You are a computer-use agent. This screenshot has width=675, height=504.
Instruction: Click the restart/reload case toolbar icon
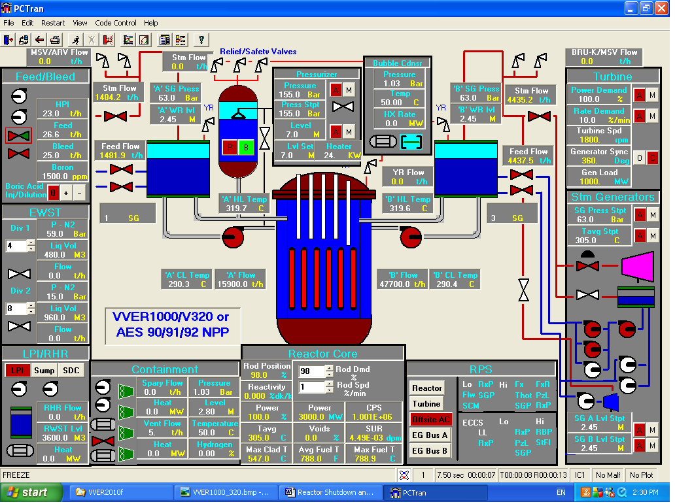(24, 40)
